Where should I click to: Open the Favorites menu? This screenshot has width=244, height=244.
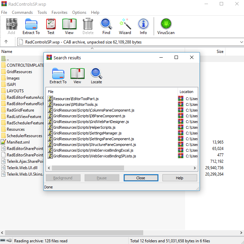(x=59, y=12)
